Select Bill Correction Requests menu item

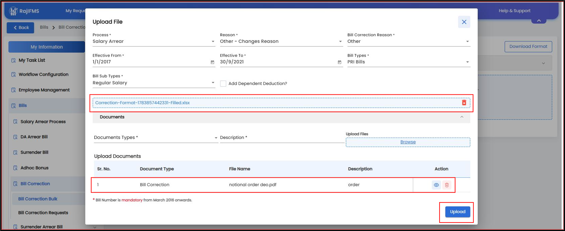point(43,213)
